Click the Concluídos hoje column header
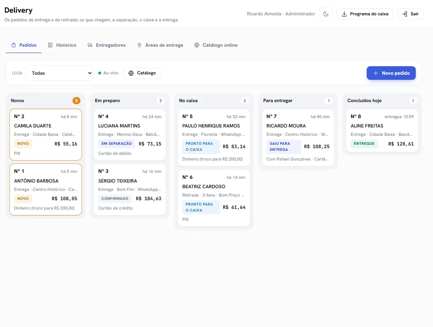 pyautogui.click(x=364, y=100)
